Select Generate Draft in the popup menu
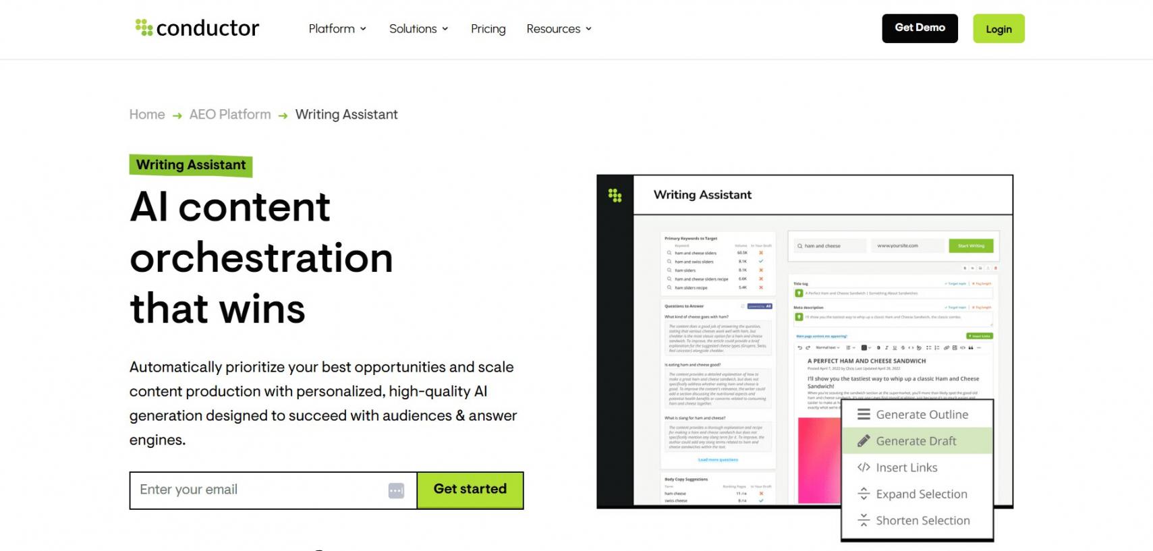The width and height of the screenshot is (1153, 551). point(918,441)
